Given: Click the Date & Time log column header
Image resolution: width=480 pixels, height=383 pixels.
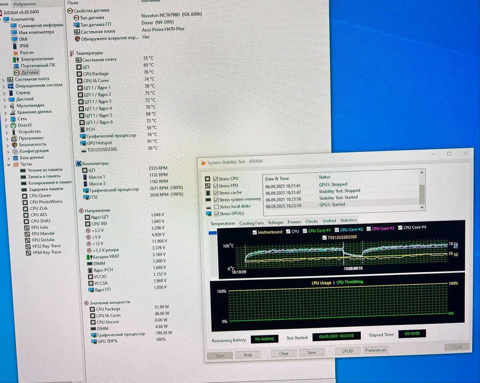Looking at the screenshot, I should point(277,179).
